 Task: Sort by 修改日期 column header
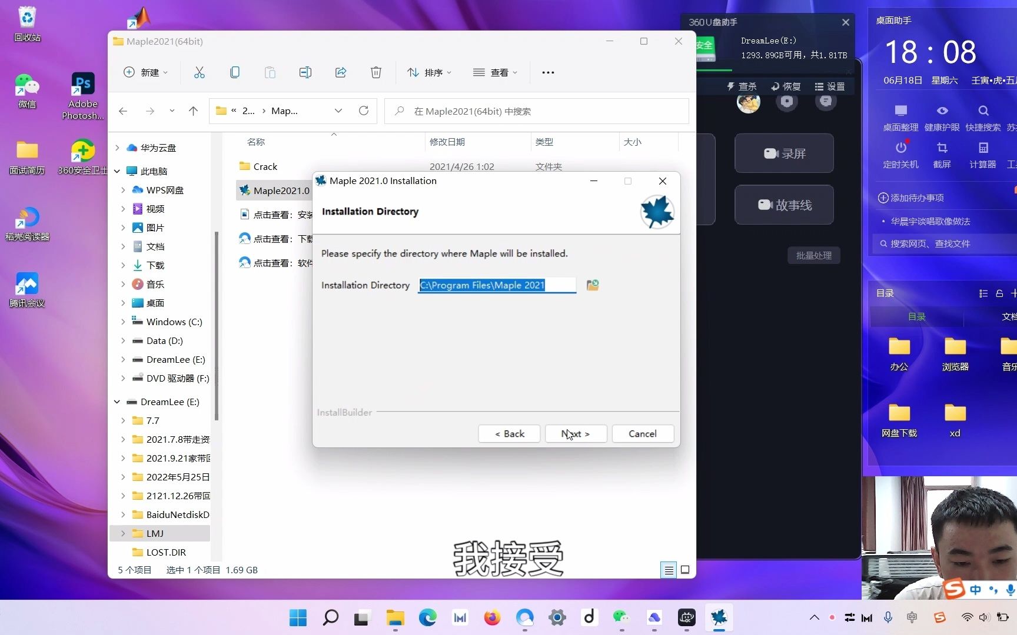coord(447,142)
